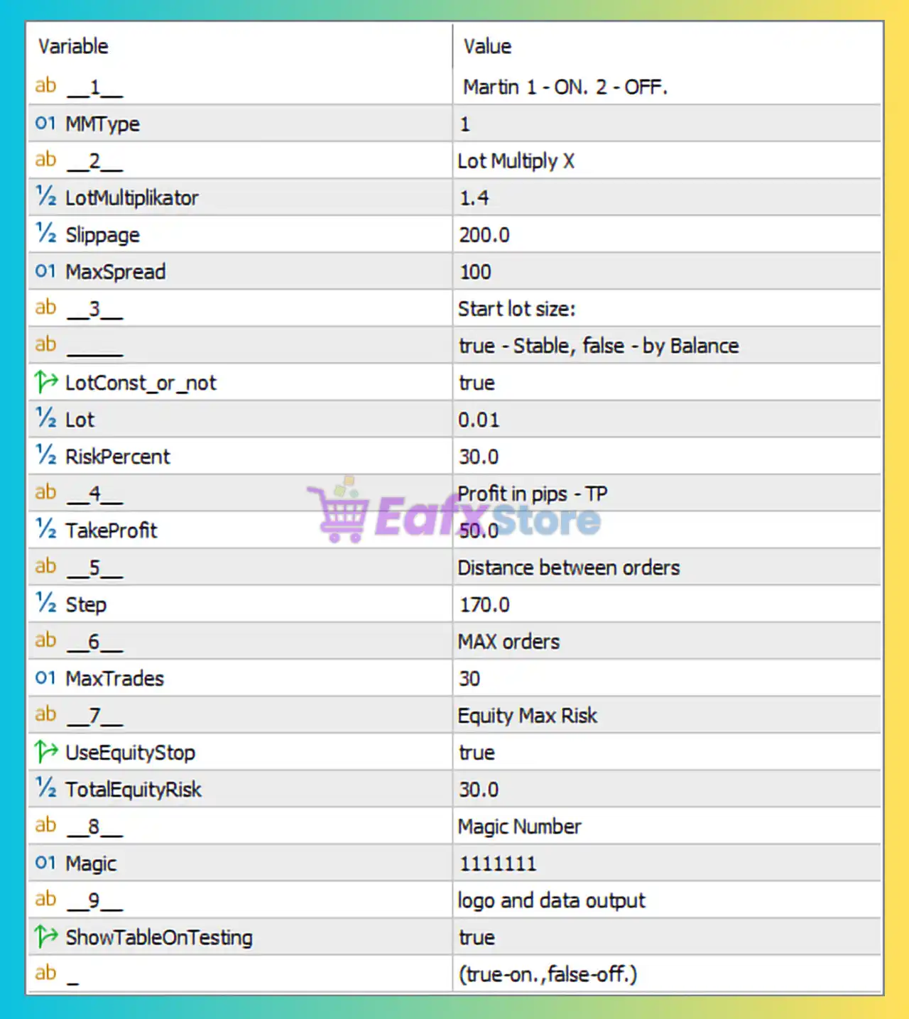Click the double-type icon beside RiskPercent
Image resolution: width=909 pixels, height=1019 pixels.
46,455
